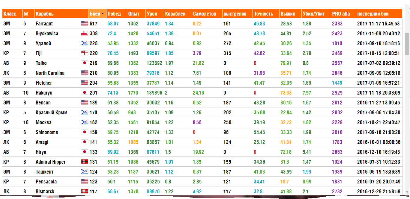Click the Japanese flag icon beside Taiho
This screenshot has width=410, height=199.
[x=84, y=63]
